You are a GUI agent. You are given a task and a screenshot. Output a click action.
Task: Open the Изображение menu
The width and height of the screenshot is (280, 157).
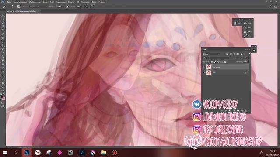coord(35,2)
